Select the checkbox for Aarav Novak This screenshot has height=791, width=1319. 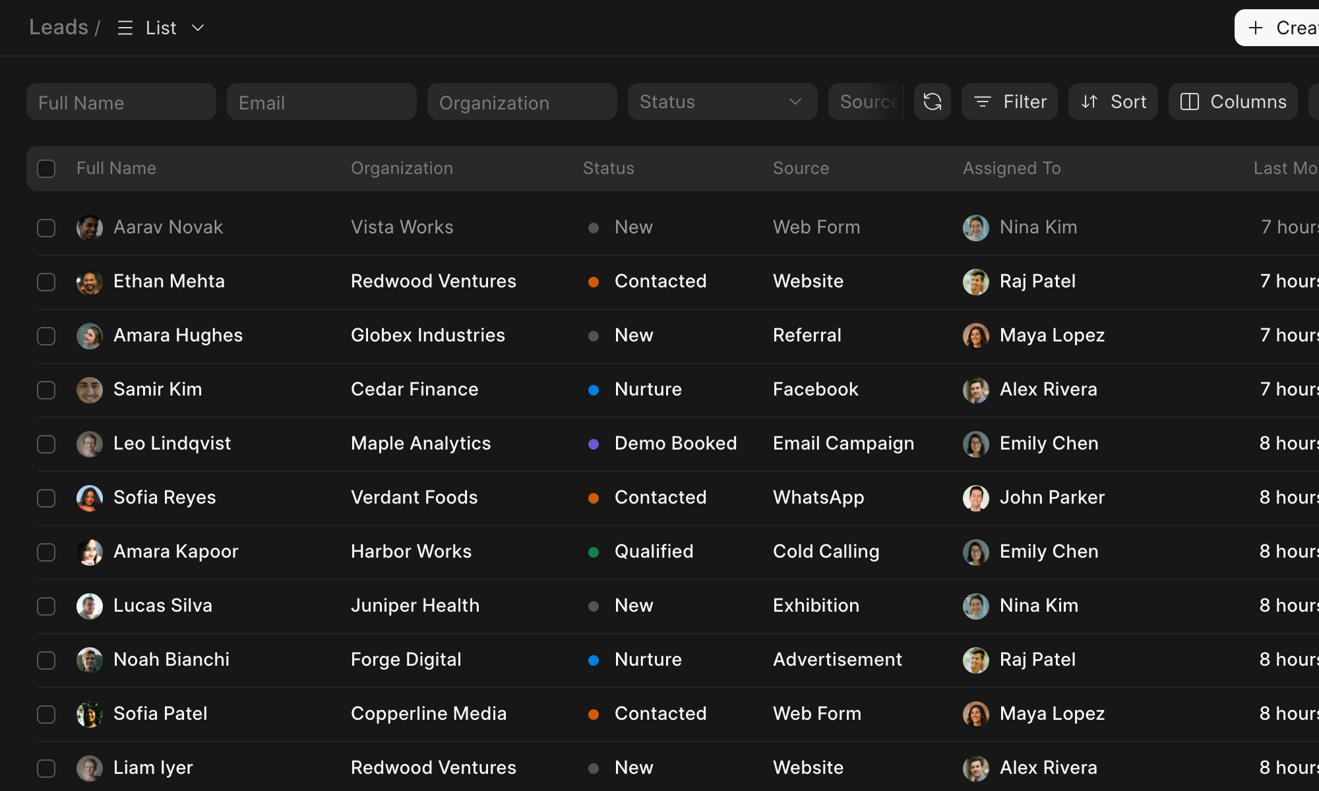46,228
